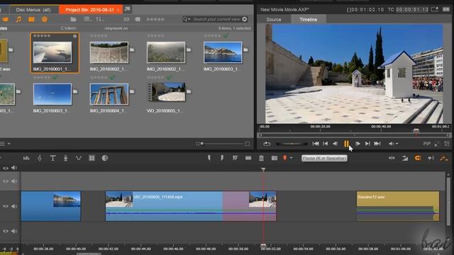Switch to the Timeline preview tab
454x255 pixels.
tap(308, 19)
